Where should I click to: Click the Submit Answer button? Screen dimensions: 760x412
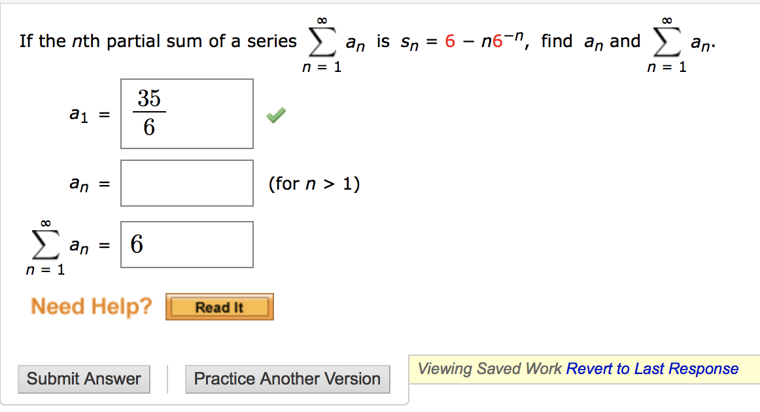[x=84, y=379]
